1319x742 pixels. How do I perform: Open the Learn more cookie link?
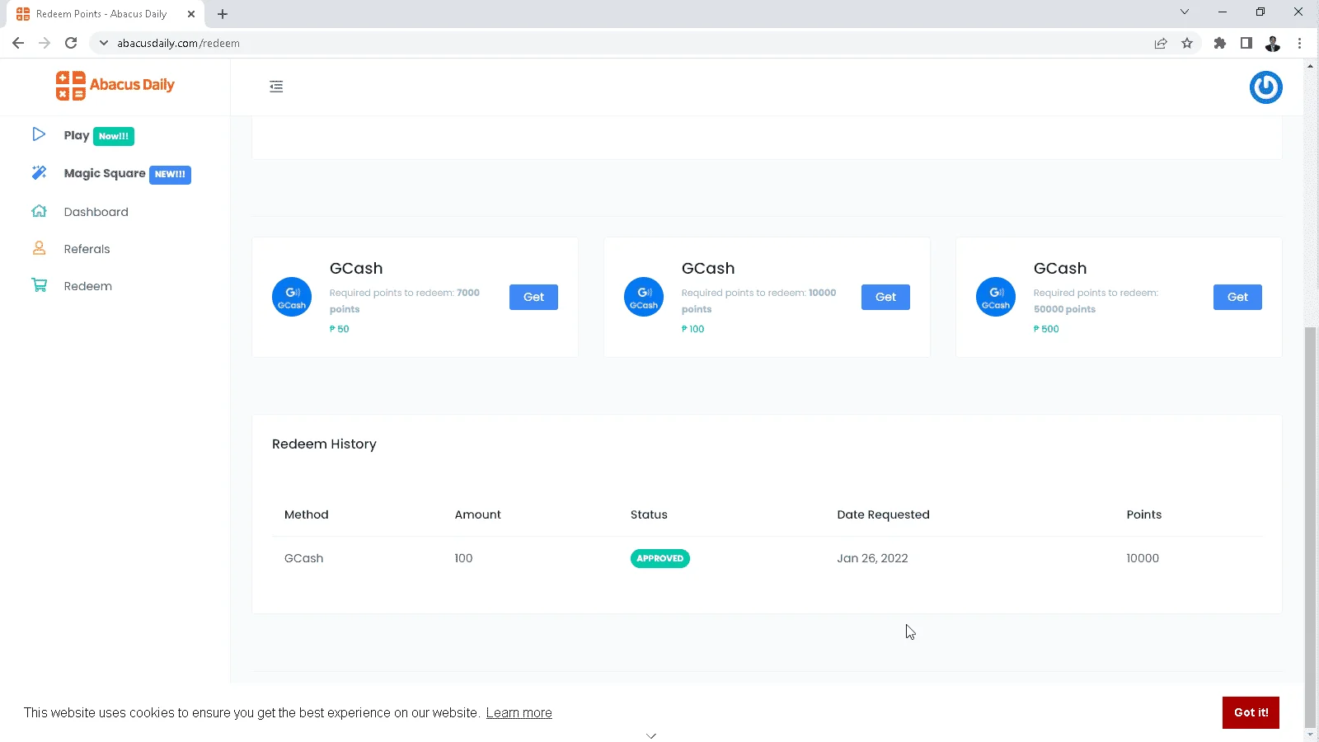click(519, 712)
